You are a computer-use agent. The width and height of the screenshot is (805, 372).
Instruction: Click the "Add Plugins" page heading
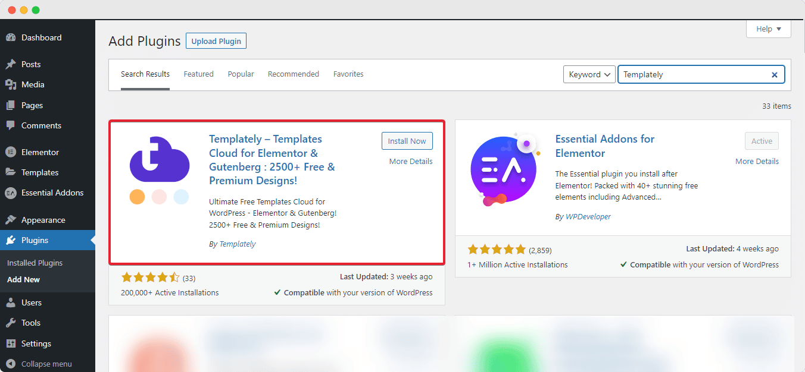[x=145, y=41]
